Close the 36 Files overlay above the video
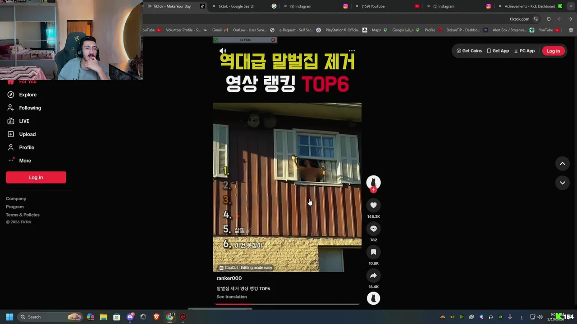 point(273,40)
